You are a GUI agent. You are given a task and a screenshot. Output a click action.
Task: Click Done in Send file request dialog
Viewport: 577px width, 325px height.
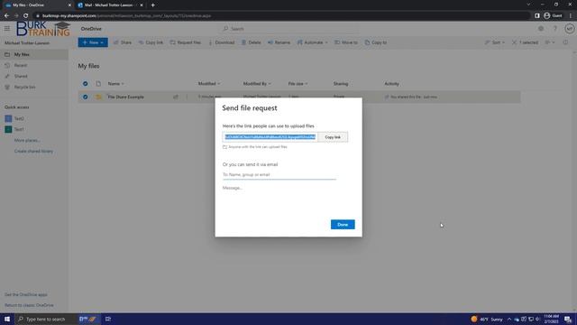click(x=343, y=225)
